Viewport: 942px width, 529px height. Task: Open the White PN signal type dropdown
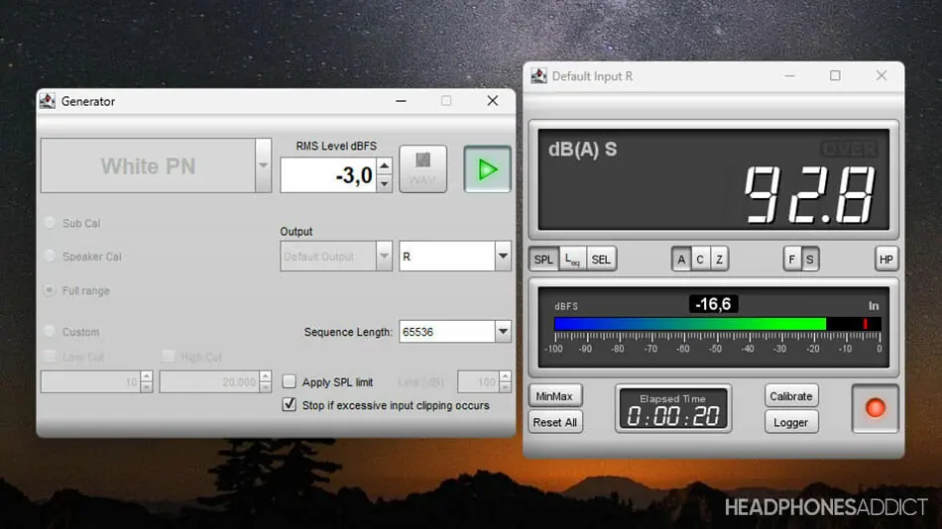coord(263,165)
